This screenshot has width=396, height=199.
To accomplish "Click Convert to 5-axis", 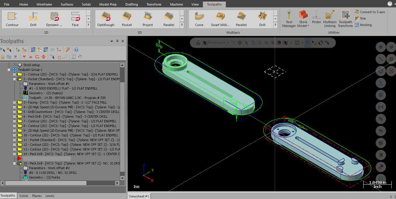I will click(370, 12).
